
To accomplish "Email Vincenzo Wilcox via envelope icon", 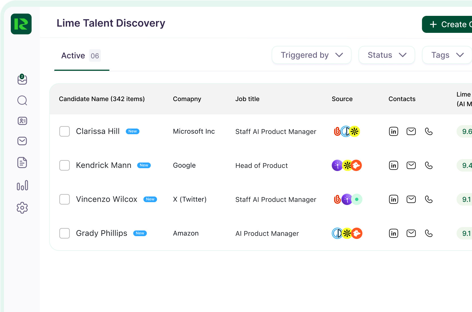I will (x=411, y=199).
